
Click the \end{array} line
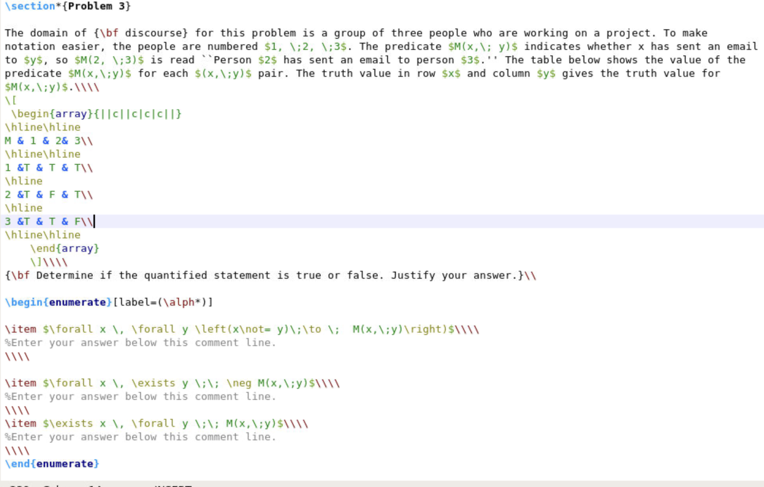(x=65, y=249)
